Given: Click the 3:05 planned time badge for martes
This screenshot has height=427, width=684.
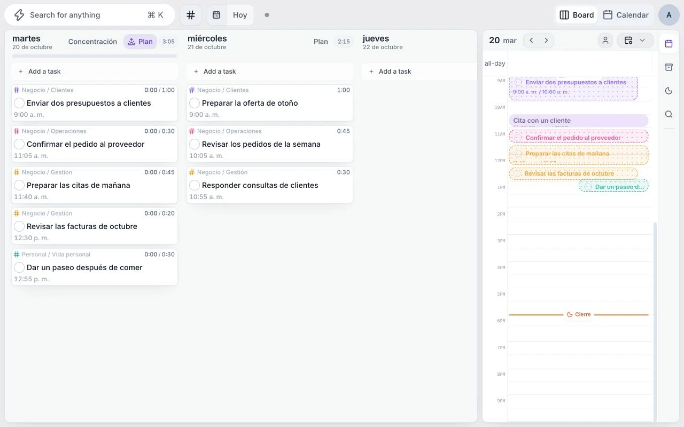Looking at the screenshot, I should coord(168,42).
